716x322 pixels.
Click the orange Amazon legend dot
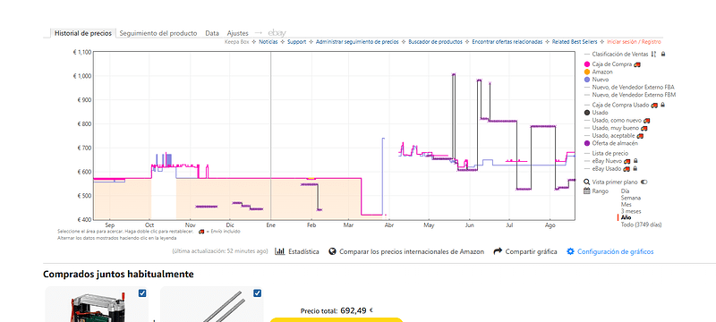tap(587, 72)
